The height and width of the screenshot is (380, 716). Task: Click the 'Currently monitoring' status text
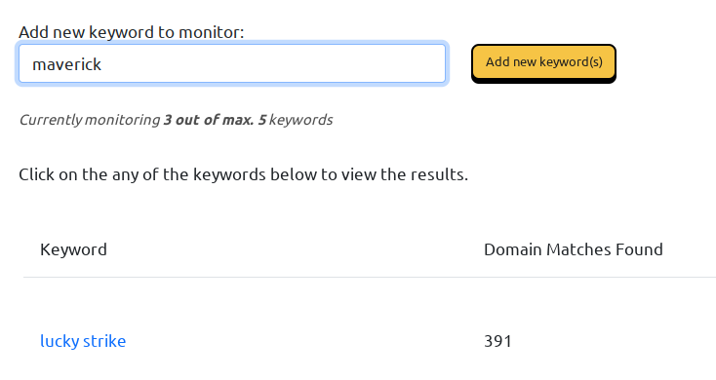(176, 120)
